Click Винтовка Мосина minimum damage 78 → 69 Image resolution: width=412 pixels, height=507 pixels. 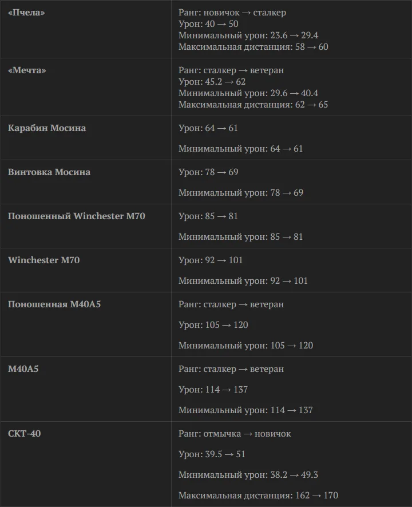241,193
